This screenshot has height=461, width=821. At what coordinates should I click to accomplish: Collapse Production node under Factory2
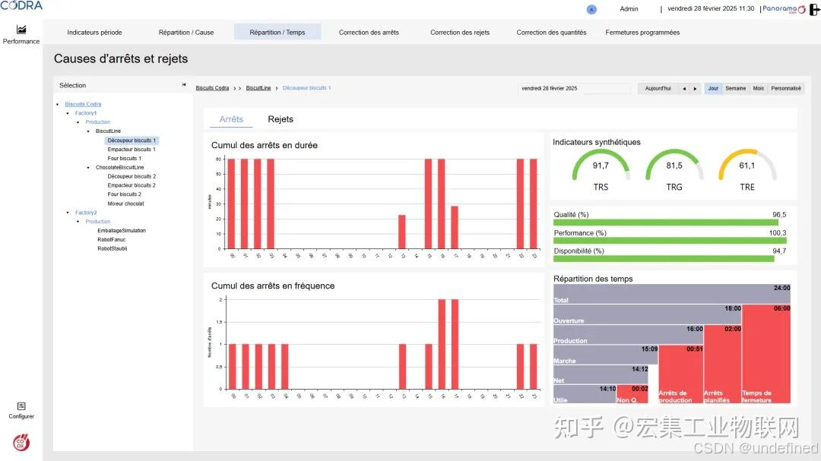point(78,221)
